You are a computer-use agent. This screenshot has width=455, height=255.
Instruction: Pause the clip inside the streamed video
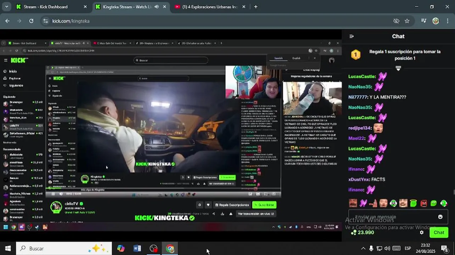click(x=53, y=194)
